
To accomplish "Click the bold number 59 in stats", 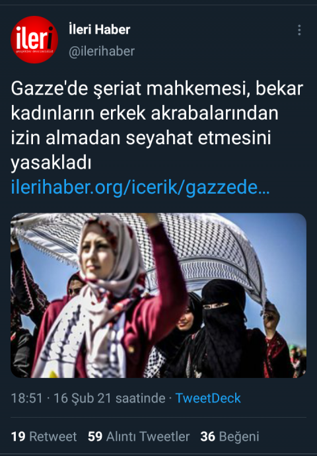I will [95, 437].
